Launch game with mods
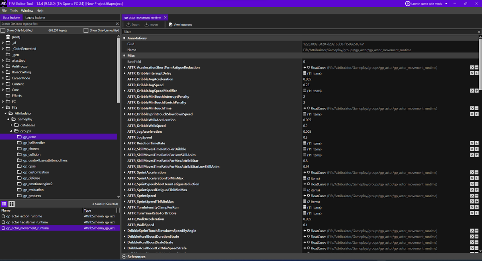This screenshot has width=482, height=261. [424, 4]
